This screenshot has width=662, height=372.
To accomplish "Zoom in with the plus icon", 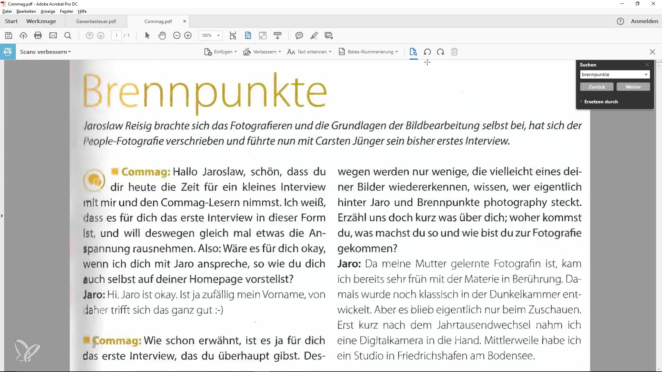I will pyautogui.click(x=188, y=35).
